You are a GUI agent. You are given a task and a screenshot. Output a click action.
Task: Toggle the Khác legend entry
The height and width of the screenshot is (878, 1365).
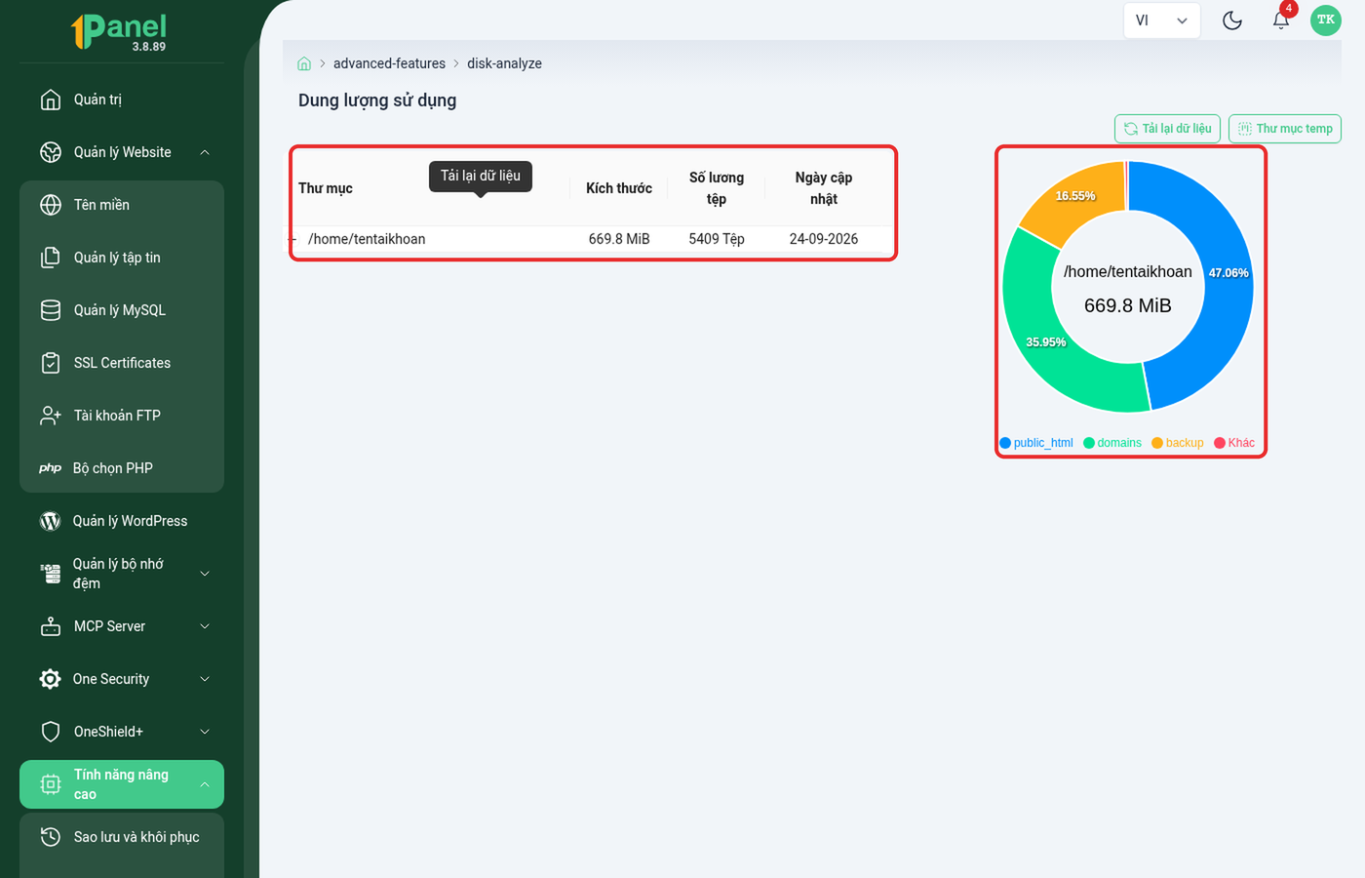pos(1234,443)
